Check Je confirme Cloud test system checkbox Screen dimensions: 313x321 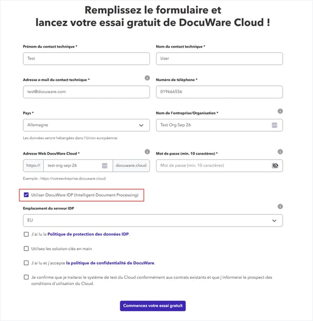[x=26, y=277]
